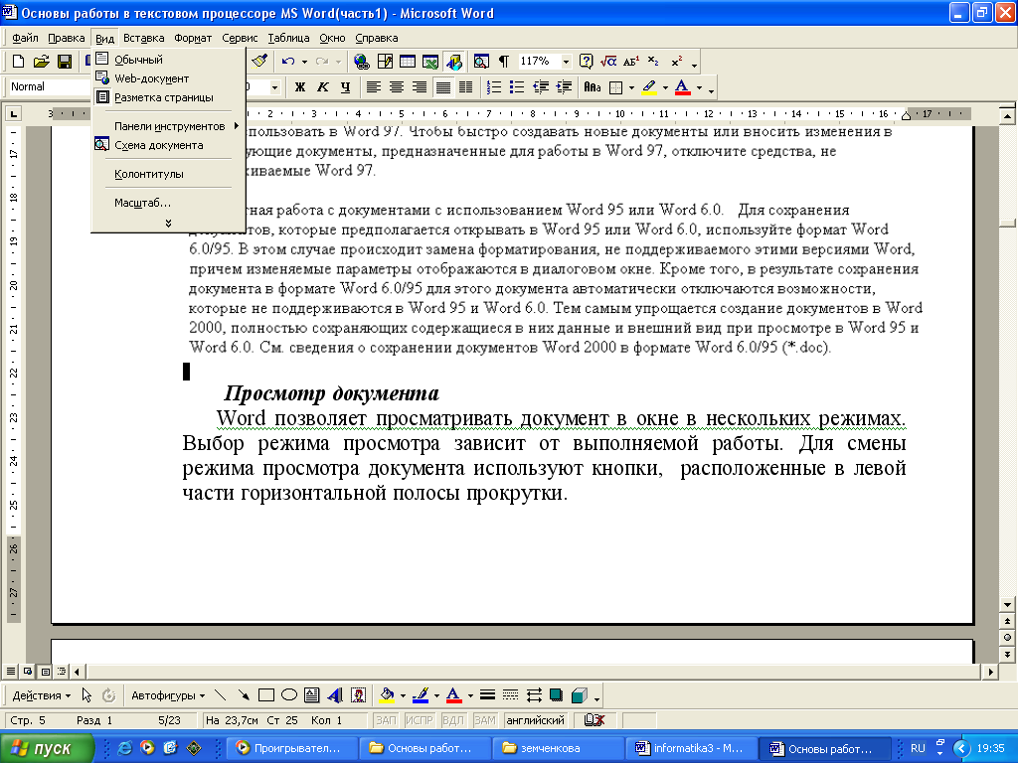
Task: Increase paragraph indent
Action: coord(564,87)
